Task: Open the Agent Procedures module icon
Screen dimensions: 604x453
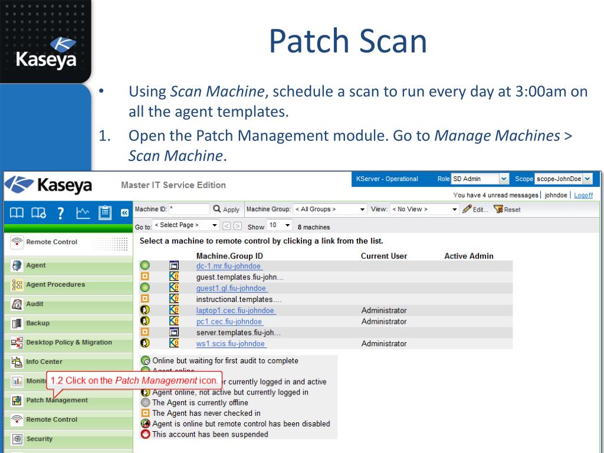Action: point(17,285)
